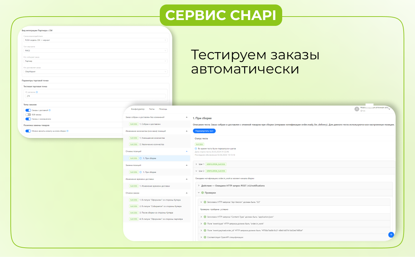
Task: Click blue scroll-to-top arrow button
Action: coord(391,235)
